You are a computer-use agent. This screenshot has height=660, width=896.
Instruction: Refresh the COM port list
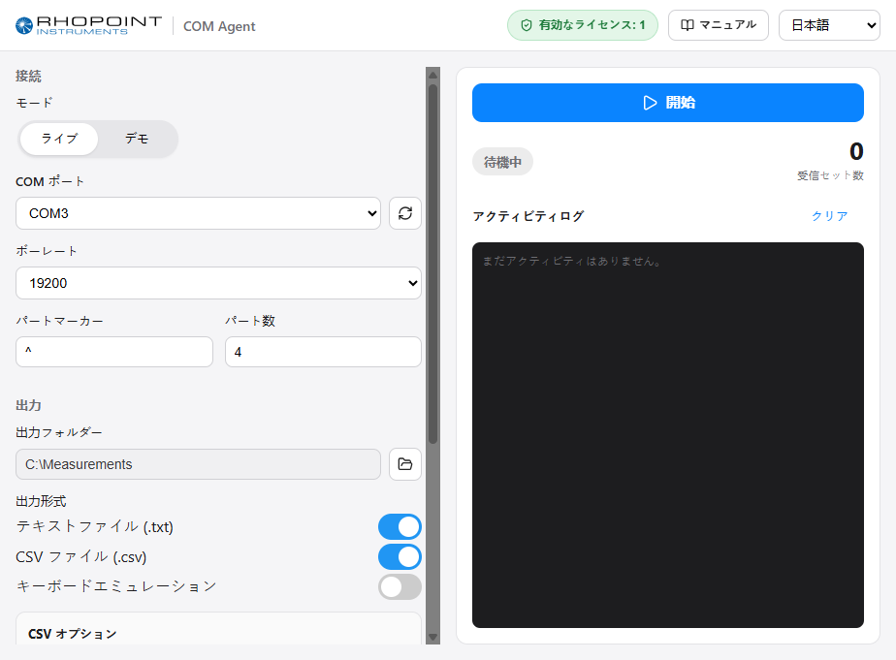(x=405, y=213)
